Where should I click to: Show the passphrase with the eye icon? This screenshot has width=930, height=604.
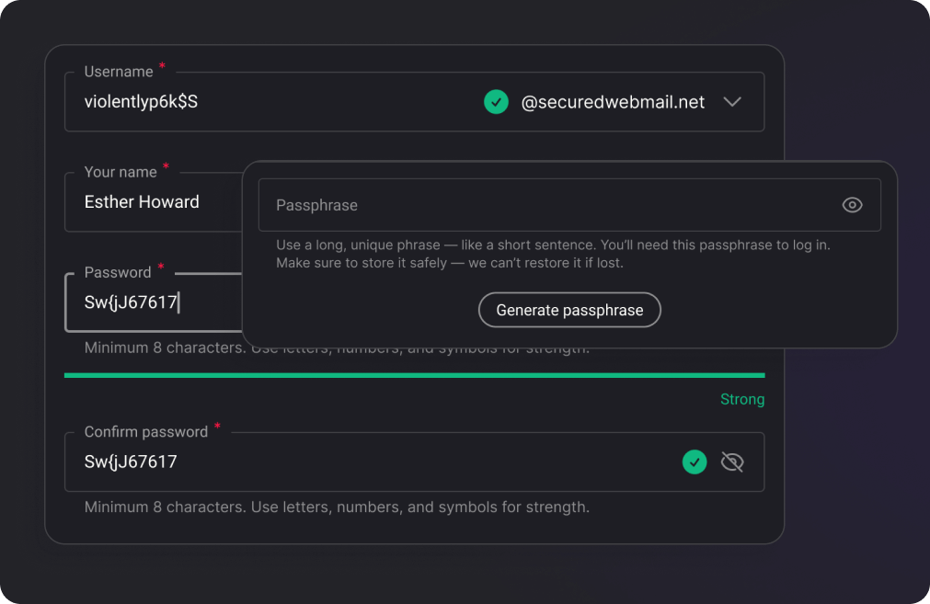click(853, 205)
